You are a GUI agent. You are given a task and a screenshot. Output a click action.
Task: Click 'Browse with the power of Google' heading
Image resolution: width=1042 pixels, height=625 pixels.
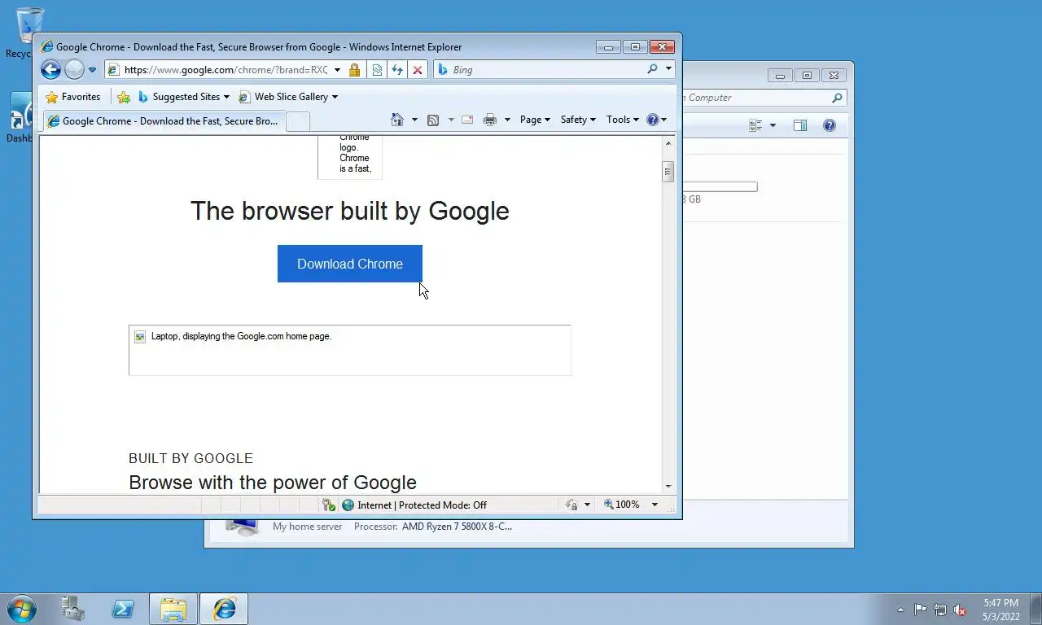point(273,483)
